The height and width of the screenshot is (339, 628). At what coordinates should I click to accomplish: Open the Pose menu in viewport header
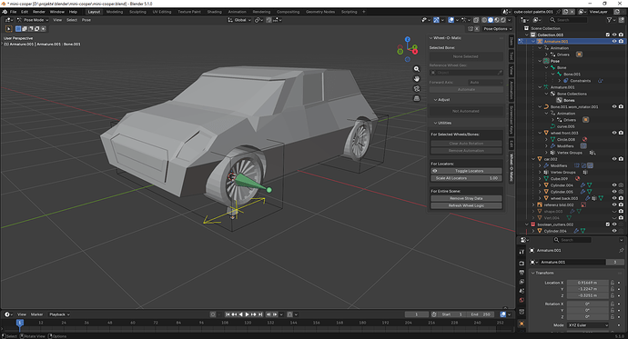pyautogui.click(x=86, y=20)
